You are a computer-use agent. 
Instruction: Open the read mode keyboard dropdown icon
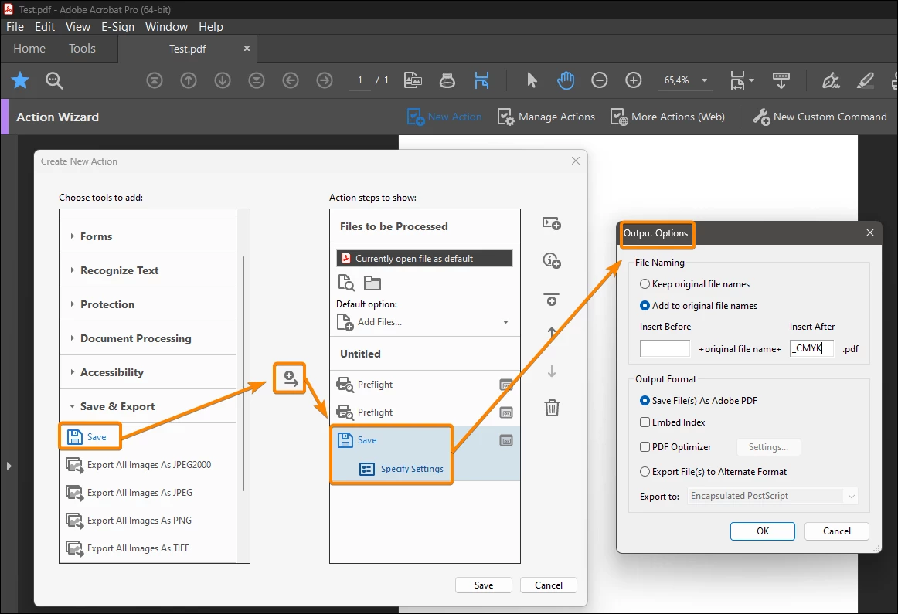pyautogui.click(x=781, y=80)
